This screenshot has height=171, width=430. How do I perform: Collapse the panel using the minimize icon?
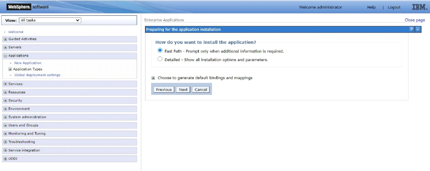pyautogui.click(x=418, y=29)
